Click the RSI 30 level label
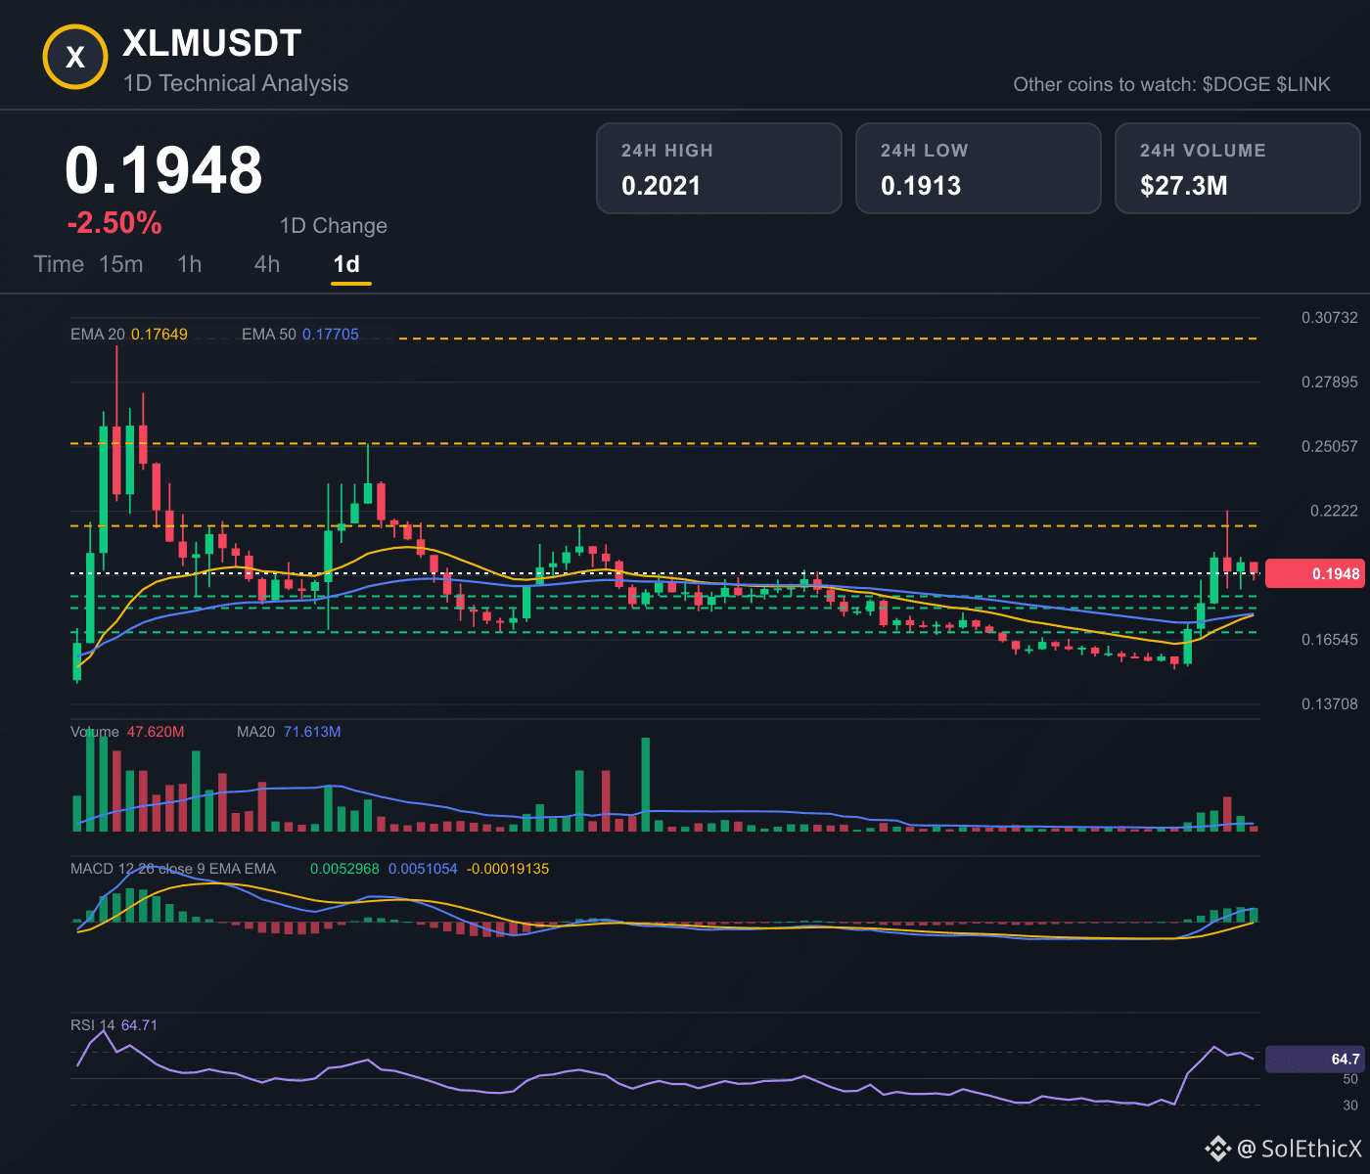This screenshot has width=1370, height=1174. [1350, 1106]
